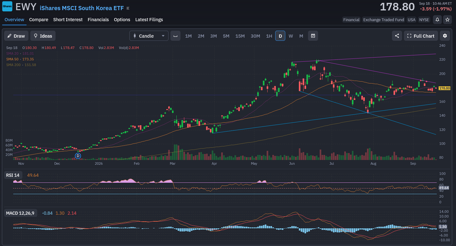Click the -3.59 (-1.97%) change text
This screenshot has width=456, height=246.
436,9
